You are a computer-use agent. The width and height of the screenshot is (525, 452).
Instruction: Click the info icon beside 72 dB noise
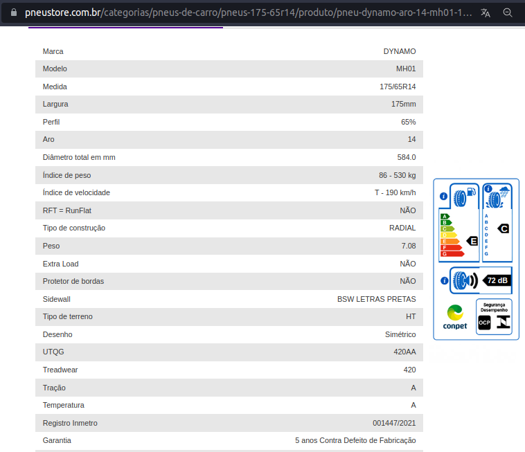pyautogui.click(x=443, y=280)
